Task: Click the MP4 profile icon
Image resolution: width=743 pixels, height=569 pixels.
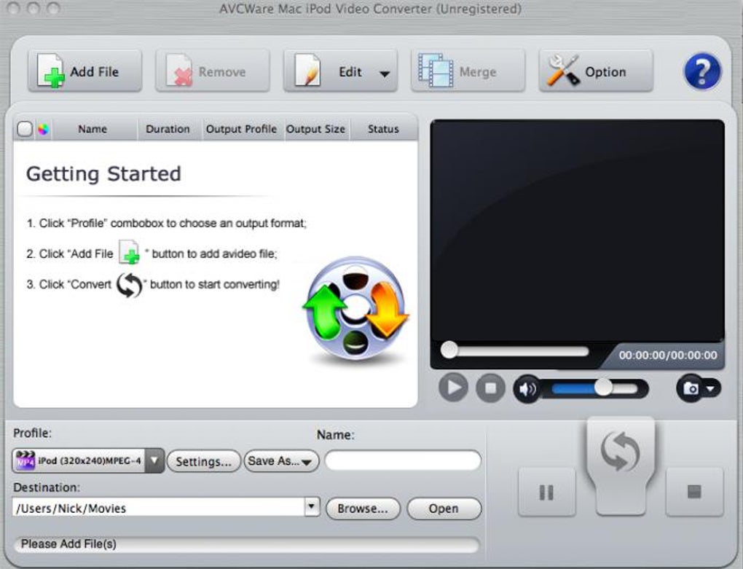Action: click(25, 460)
